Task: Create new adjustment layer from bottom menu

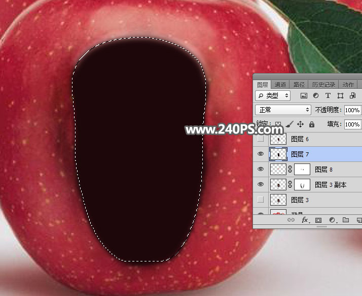Action: tap(332, 220)
